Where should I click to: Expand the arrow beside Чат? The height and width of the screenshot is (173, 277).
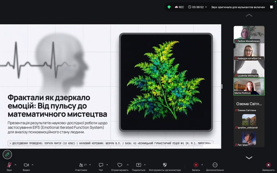(107, 165)
